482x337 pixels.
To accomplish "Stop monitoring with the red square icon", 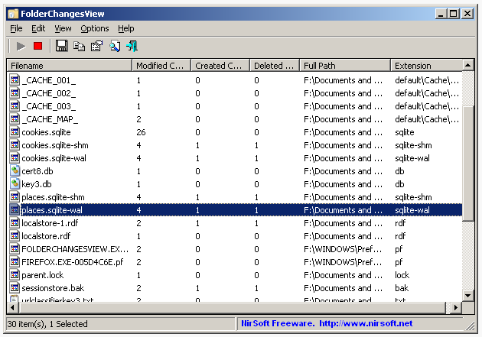I will click(x=38, y=46).
